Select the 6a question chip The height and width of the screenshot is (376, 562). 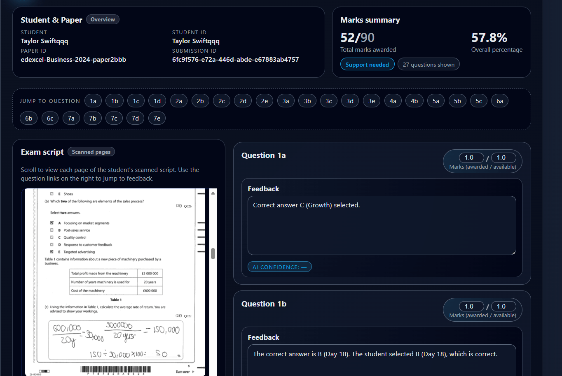point(499,101)
